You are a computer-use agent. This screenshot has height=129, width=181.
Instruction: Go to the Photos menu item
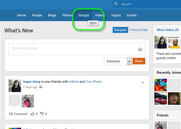[67, 15]
